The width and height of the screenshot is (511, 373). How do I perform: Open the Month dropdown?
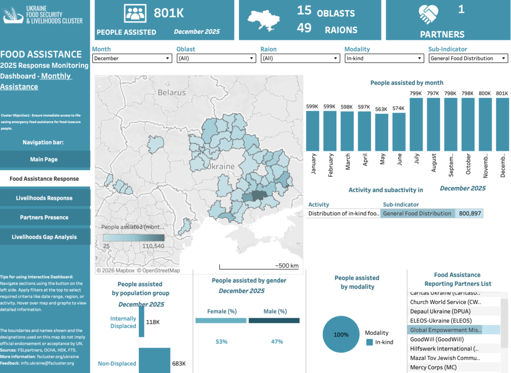[x=132, y=58]
